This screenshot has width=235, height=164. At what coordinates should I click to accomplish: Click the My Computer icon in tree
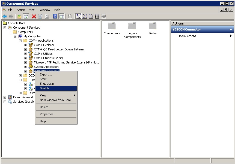click(x=20, y=36)
